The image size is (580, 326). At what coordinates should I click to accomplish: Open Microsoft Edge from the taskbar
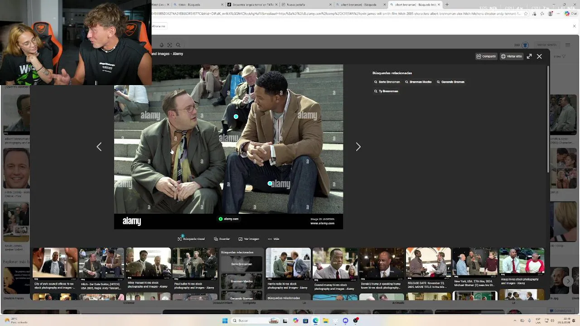(315, 321)
